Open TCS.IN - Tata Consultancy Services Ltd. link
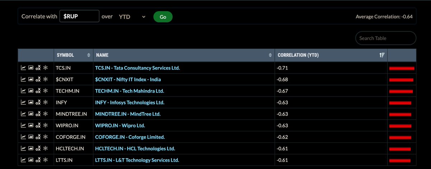431x169 pixels. click(137, 68)
